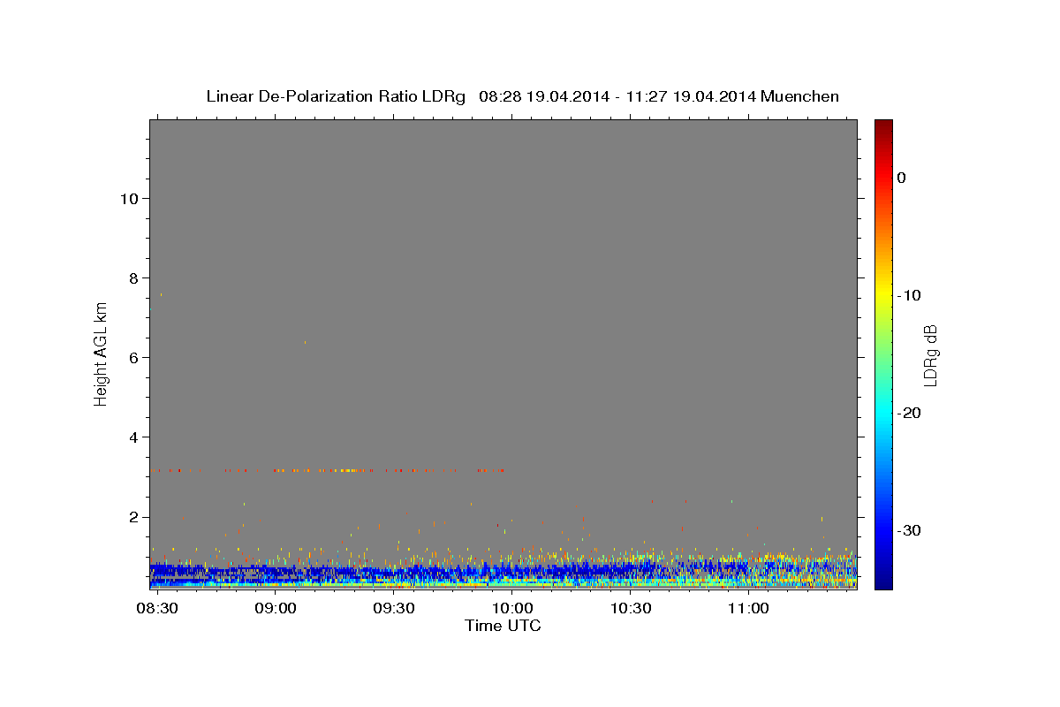Screen dimensions: 1060x707
Task: Pick the green middle of the colorbar
Action: 883,353
